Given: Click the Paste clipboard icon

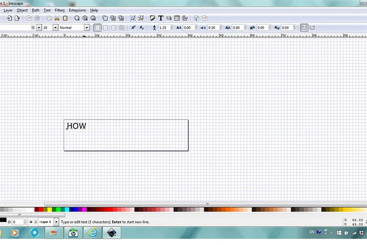Looking at the screenshot, I should coord(65,18).
